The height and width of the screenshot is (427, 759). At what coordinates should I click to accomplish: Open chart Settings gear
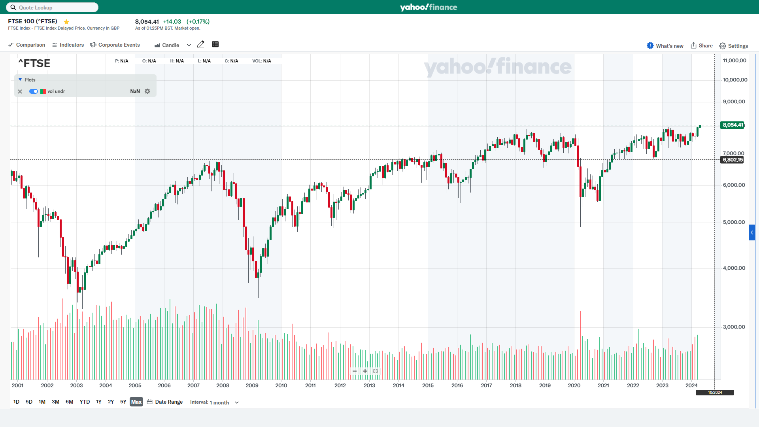(733, 46)
